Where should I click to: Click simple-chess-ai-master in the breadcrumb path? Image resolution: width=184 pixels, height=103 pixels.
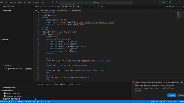(59, 10)
